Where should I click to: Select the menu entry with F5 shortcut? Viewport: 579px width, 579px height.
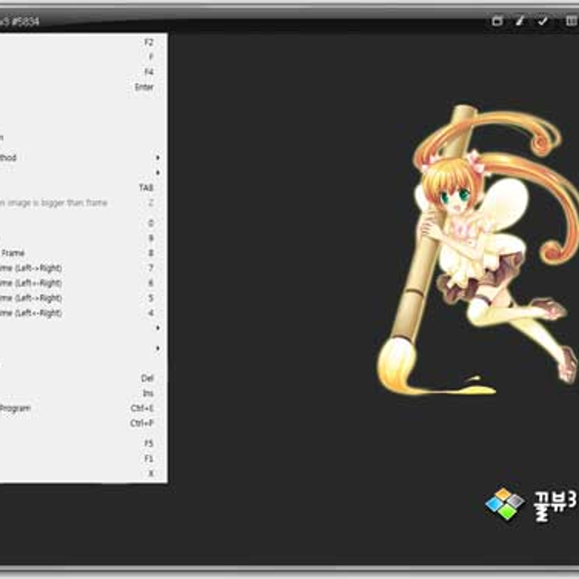pos(83,443)
